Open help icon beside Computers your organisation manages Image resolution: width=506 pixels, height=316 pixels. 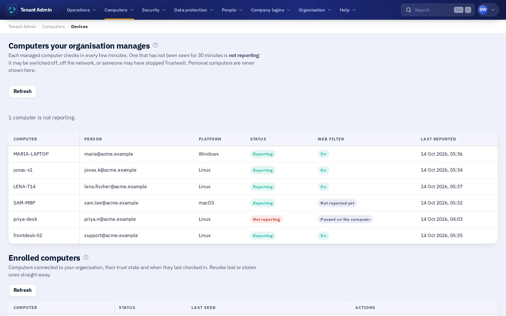[155, 45]
